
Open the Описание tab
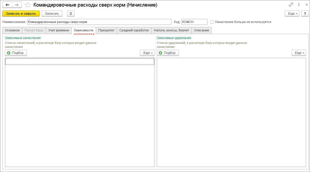[201, 30]
